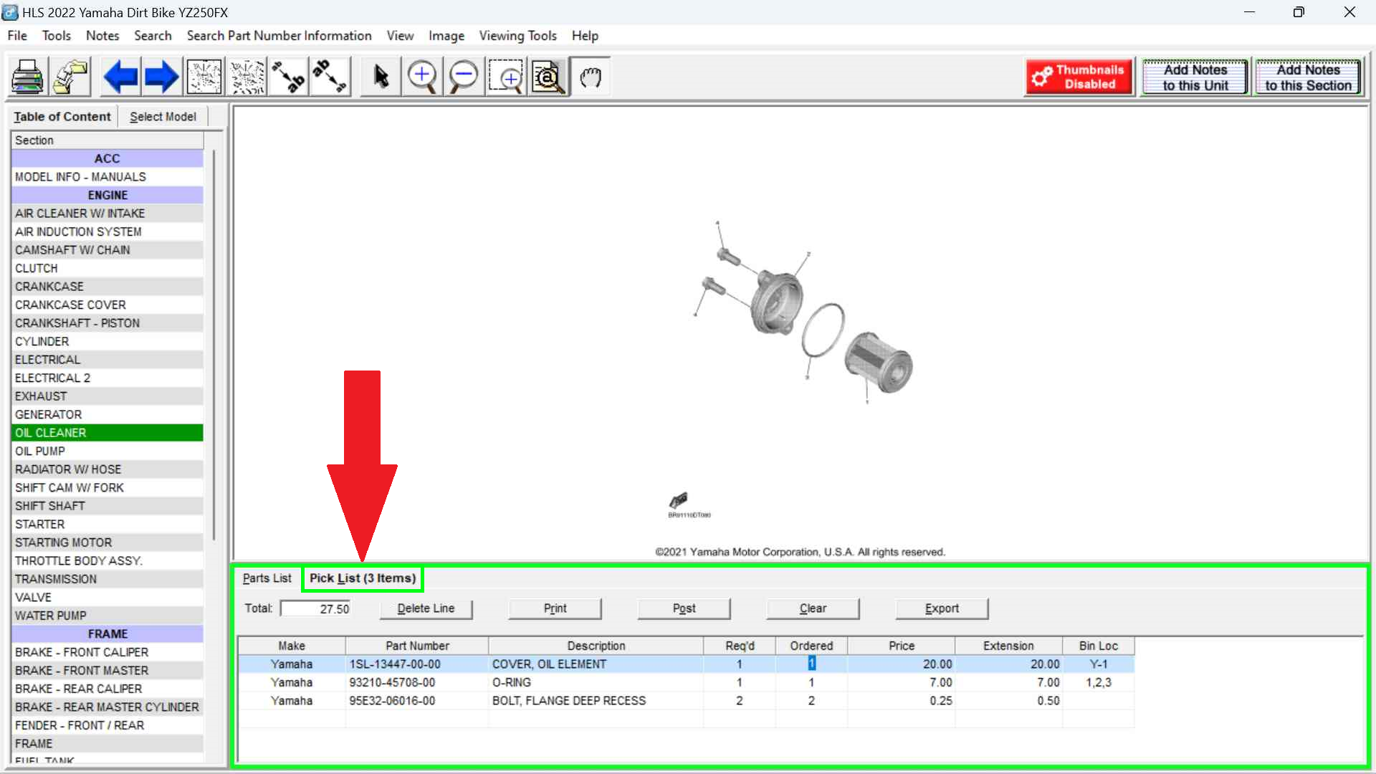The width and height of the screenshot is (1376, 774).
Task: Click the zoom to selection icon
Action: pos(507,77)
